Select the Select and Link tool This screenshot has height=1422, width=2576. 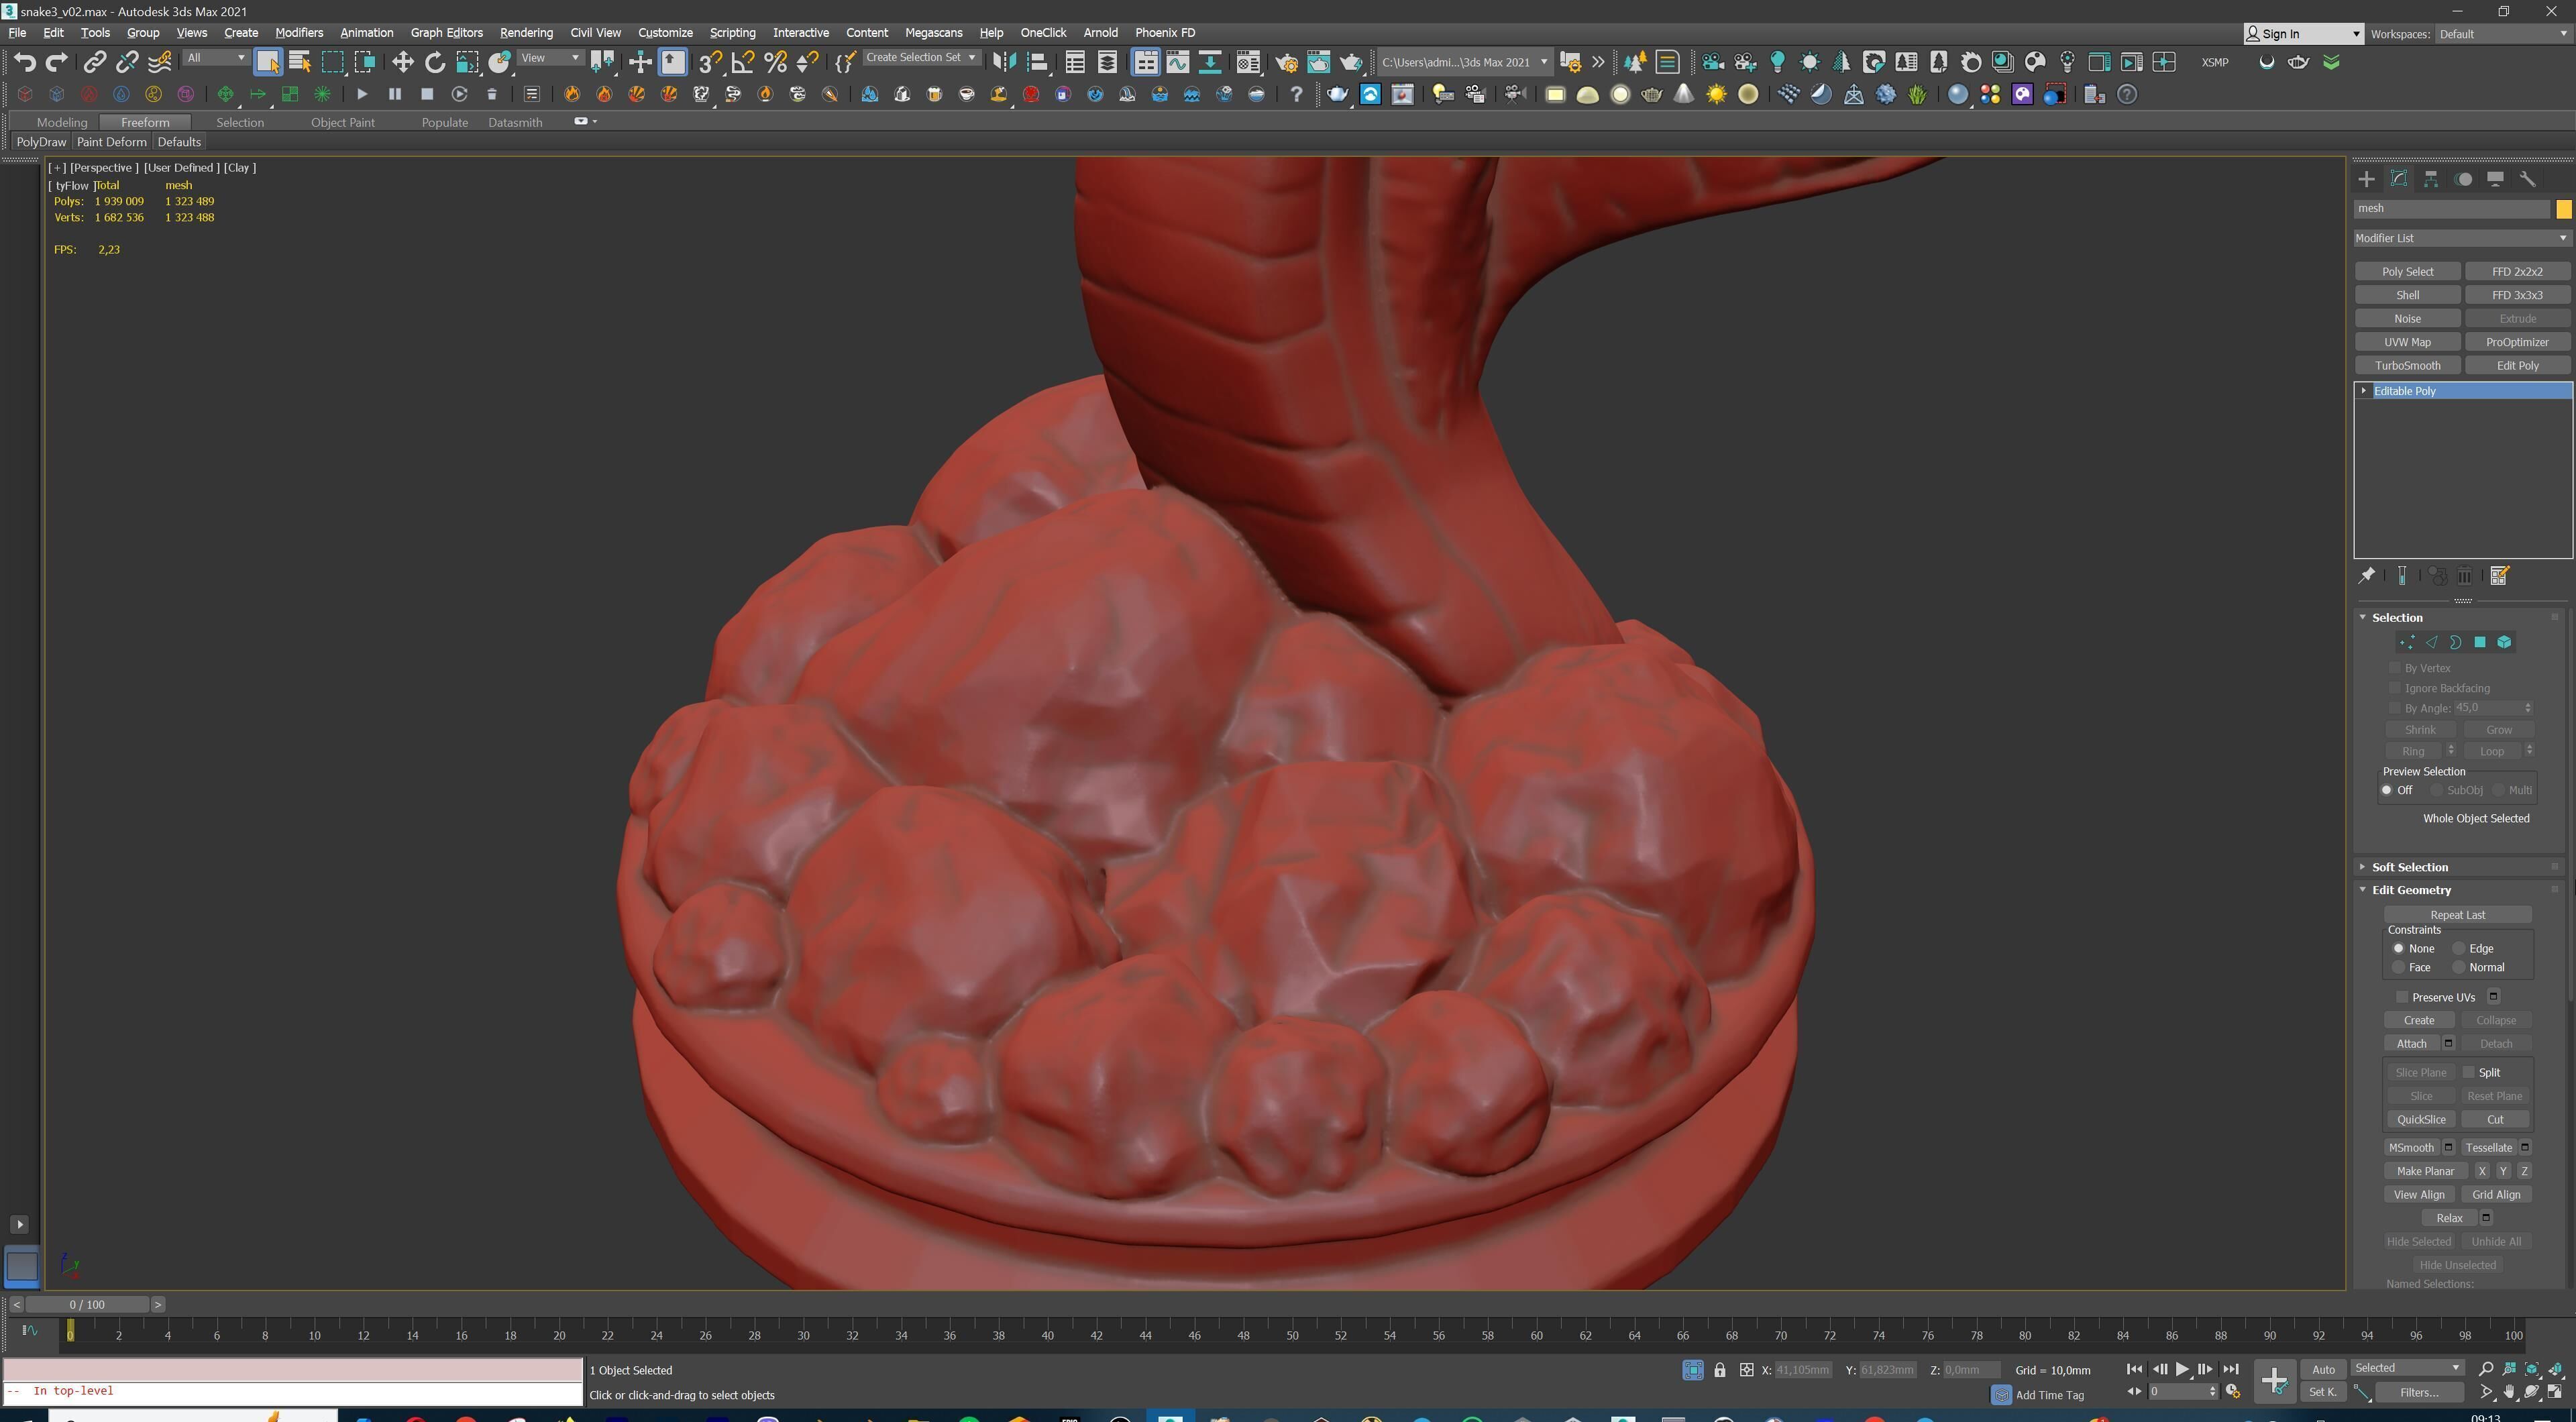(94, 62)
